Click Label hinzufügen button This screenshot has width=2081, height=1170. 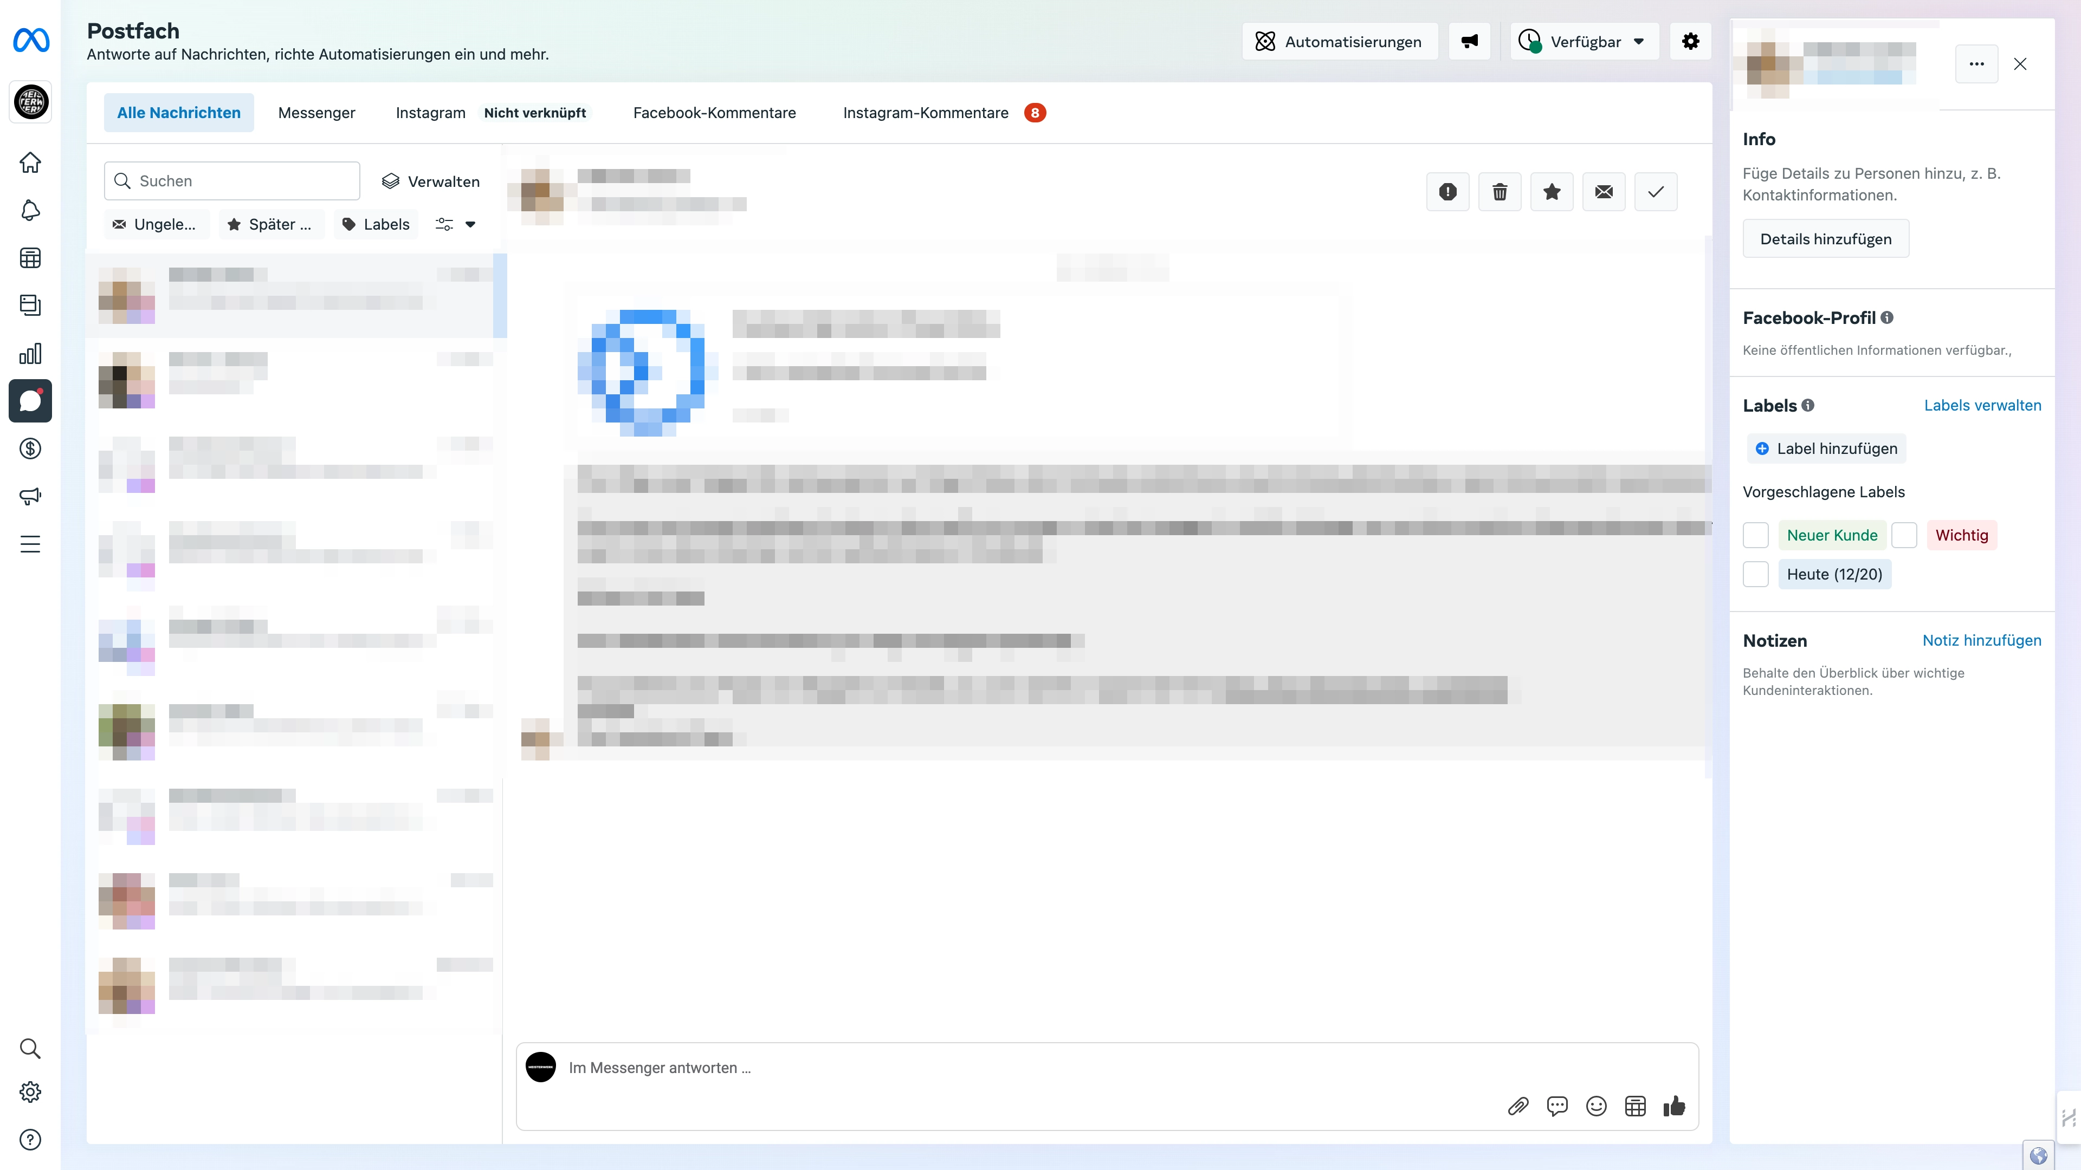point(1826,448)
